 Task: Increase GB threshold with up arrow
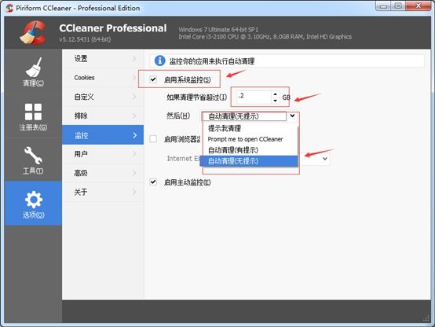[275, 94]
